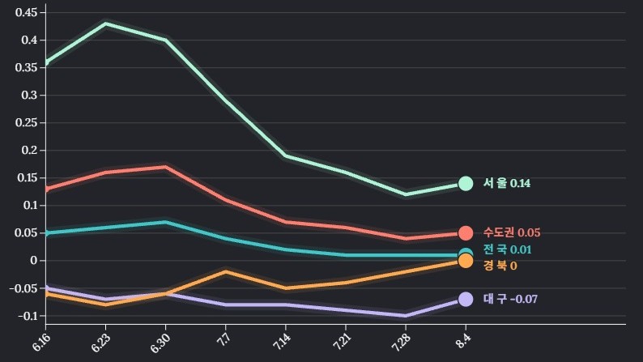
Task: Click the 7.21 x-axis date label
Action: point(343,341)
